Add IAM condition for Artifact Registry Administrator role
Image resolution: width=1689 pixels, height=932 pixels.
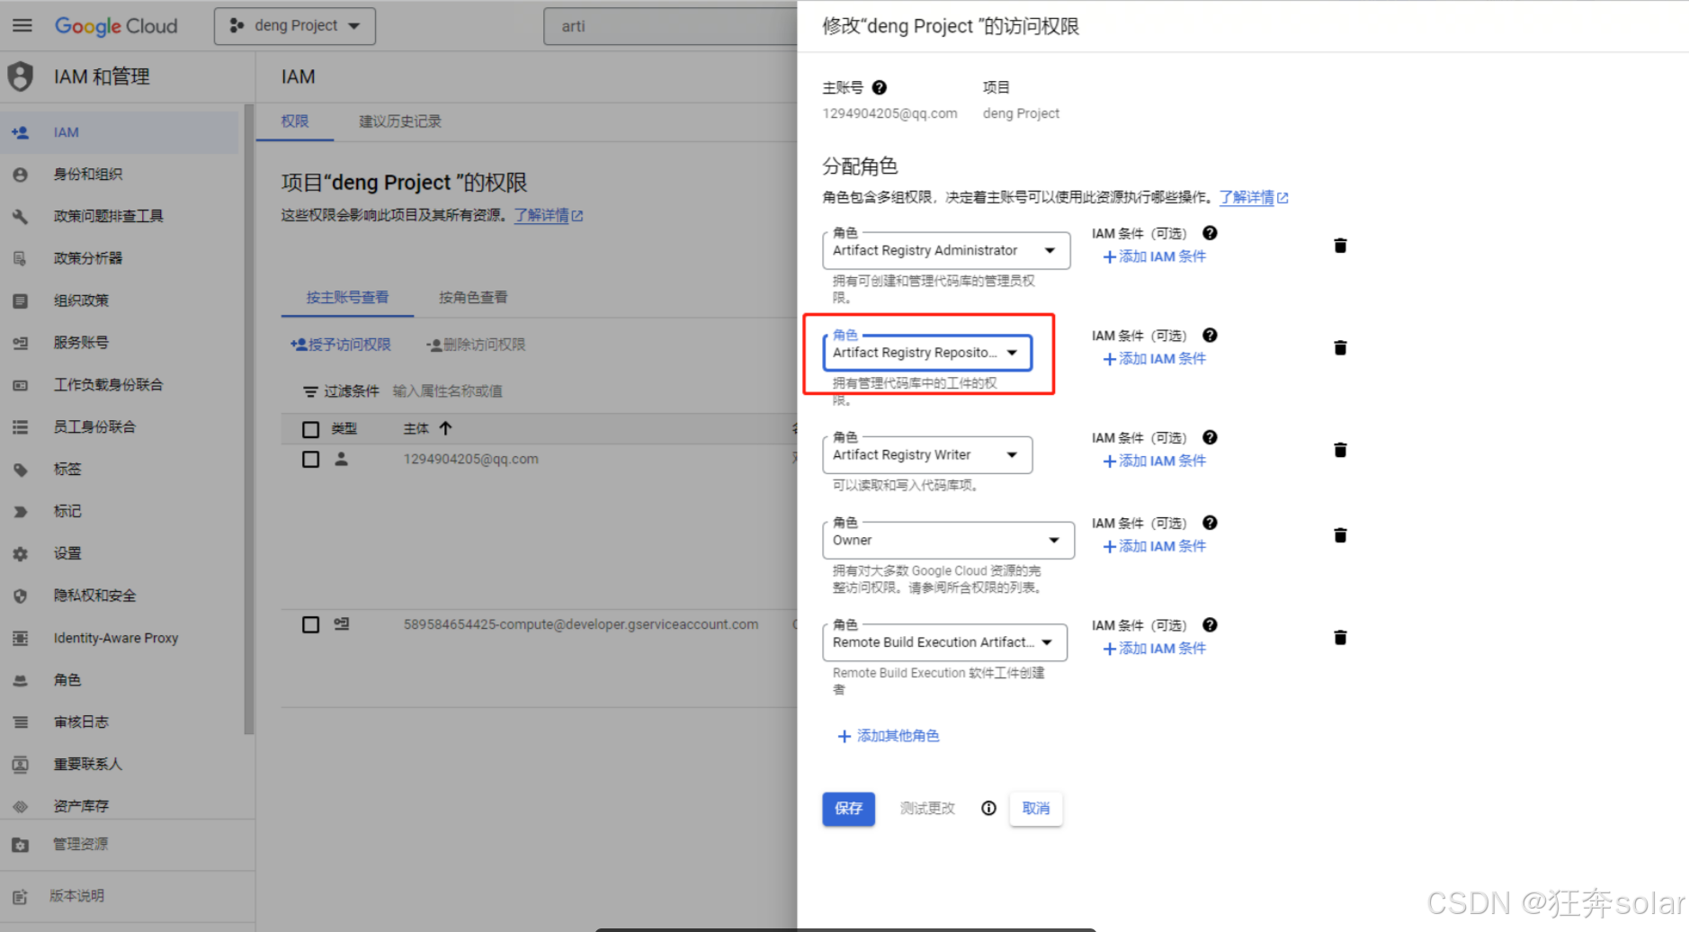click(1155, 256)
